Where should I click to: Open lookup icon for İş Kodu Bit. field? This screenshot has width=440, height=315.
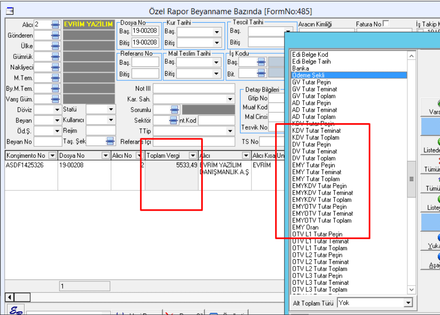pyautogui.click(x=261, y=74)
